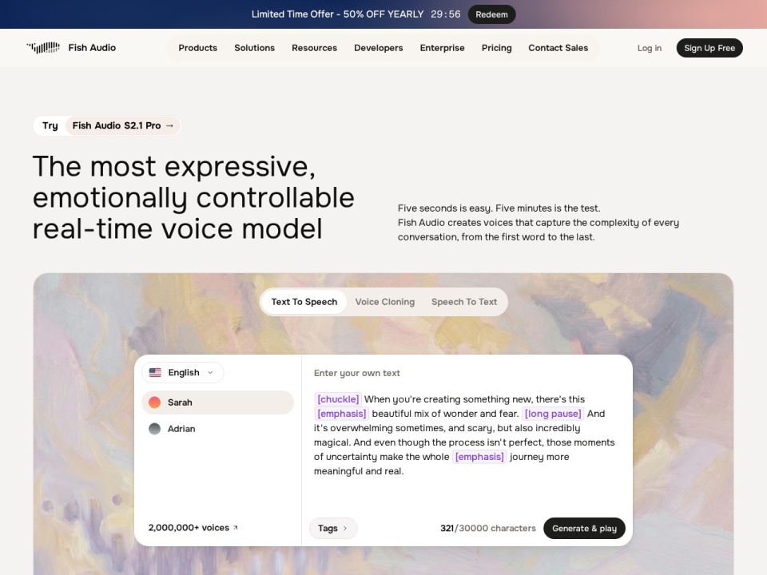Image resolution: width=767 pixels, height=575 pixels.
Task: Click the Sign Up Free button
Action: tap(709, 48)
